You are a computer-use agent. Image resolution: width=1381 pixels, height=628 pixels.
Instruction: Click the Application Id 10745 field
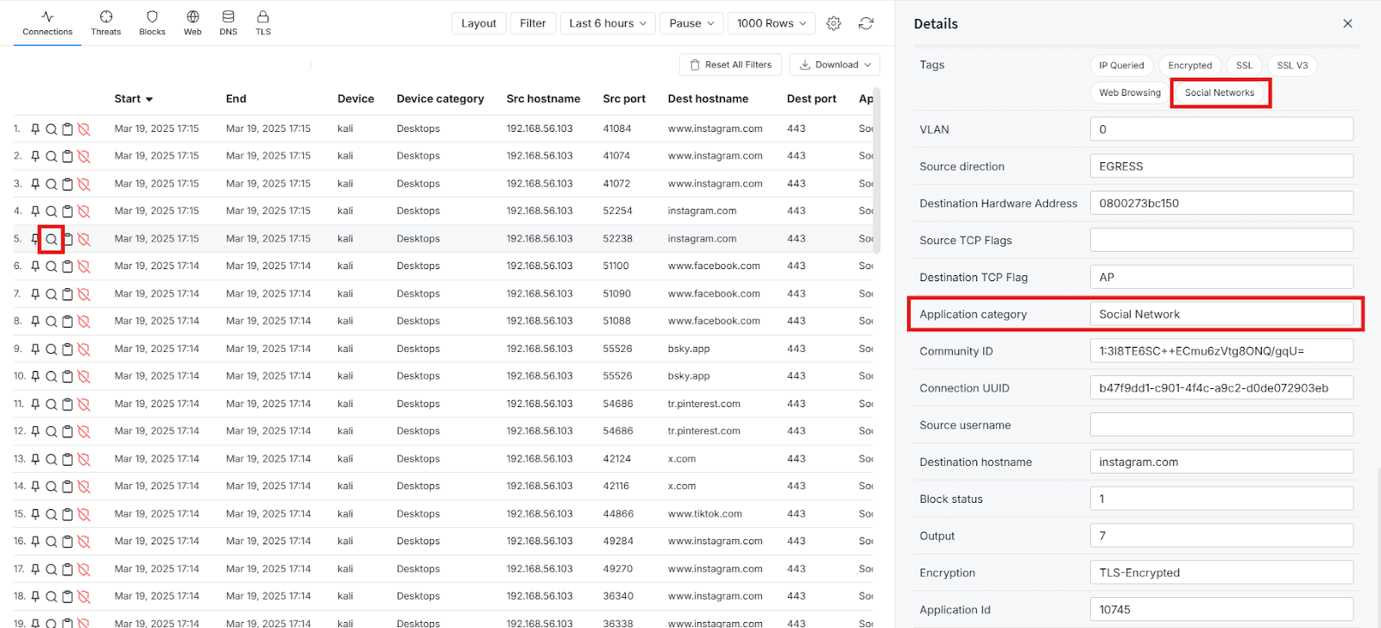pyautogui.click(x=1221, y=610)
